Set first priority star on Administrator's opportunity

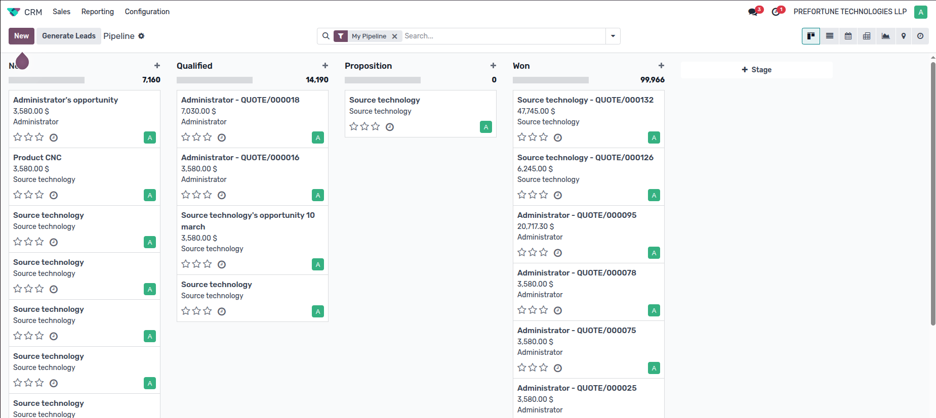18,137
